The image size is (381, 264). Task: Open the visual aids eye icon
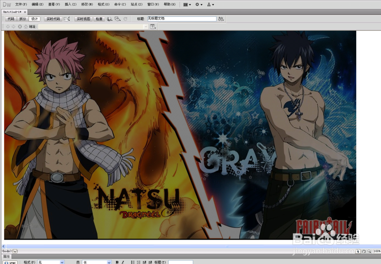point(118,19)
